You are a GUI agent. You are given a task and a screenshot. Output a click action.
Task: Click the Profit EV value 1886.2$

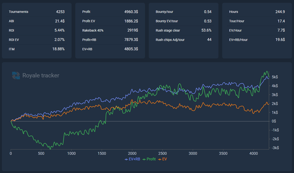point(131,21)
